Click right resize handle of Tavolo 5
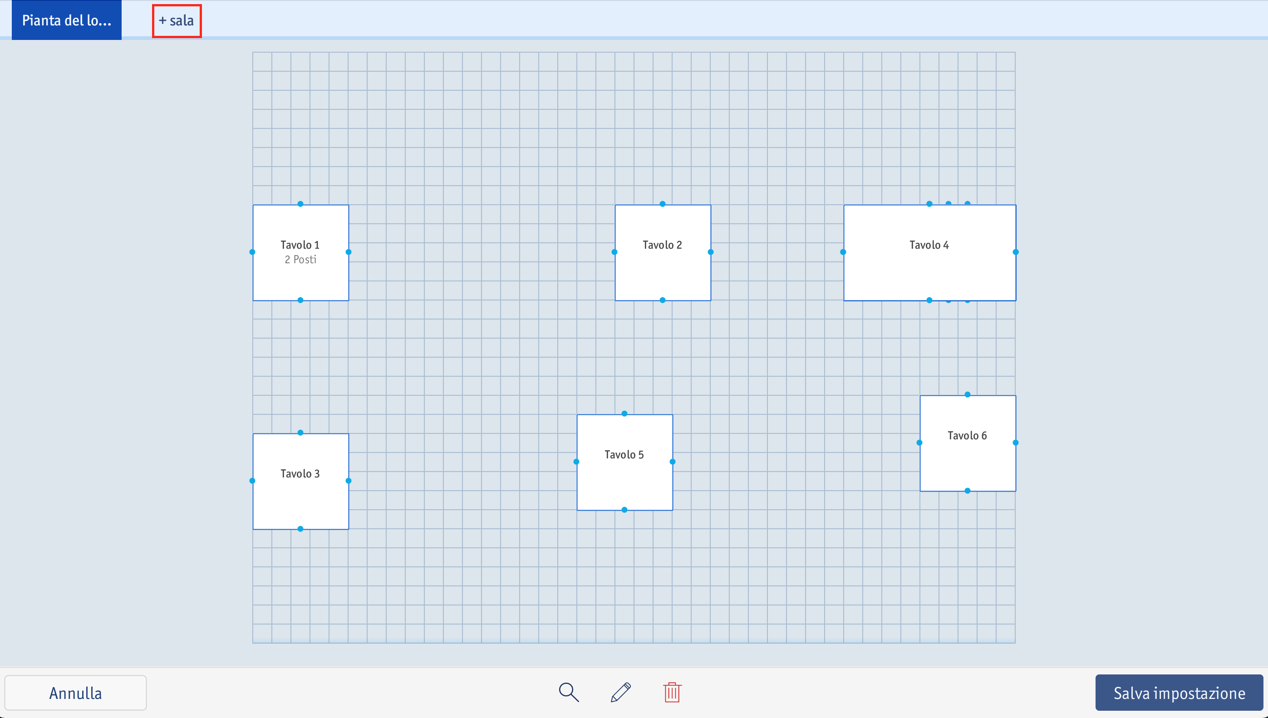 (x=673, y=462)
